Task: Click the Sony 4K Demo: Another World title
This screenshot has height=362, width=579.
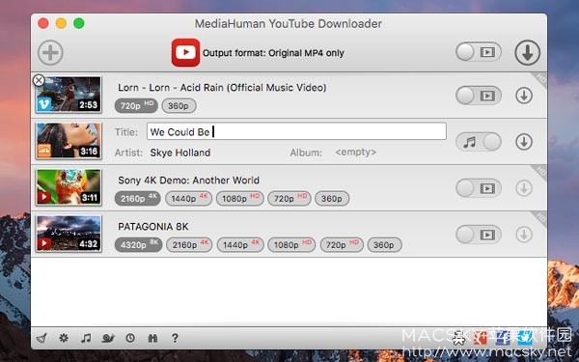Action: (188, 181)
